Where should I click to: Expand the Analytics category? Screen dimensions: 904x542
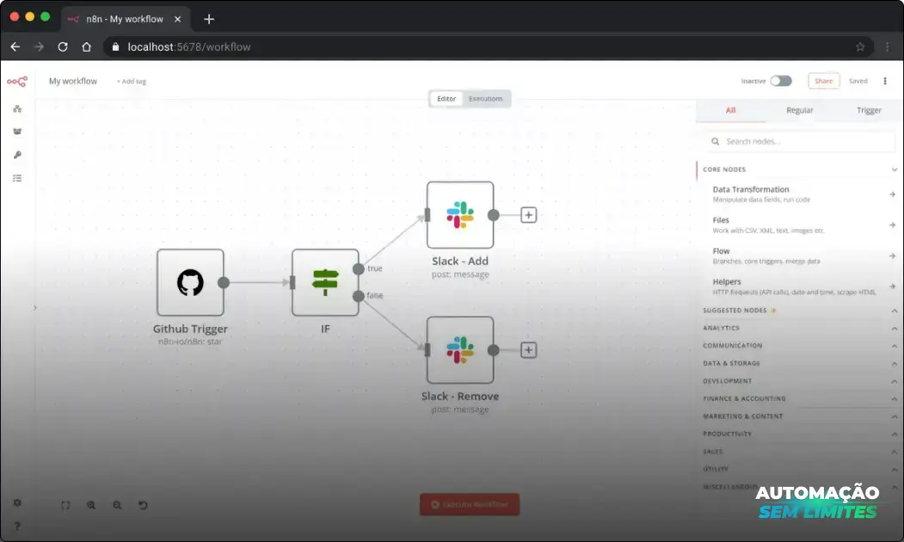(895, 328)
